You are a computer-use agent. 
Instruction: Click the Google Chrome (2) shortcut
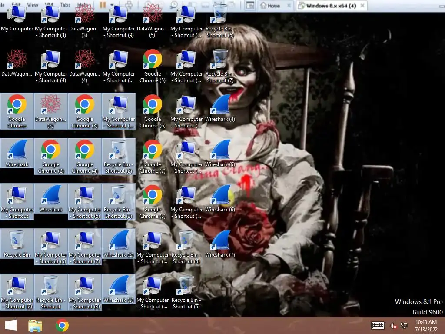click(51, 157)
